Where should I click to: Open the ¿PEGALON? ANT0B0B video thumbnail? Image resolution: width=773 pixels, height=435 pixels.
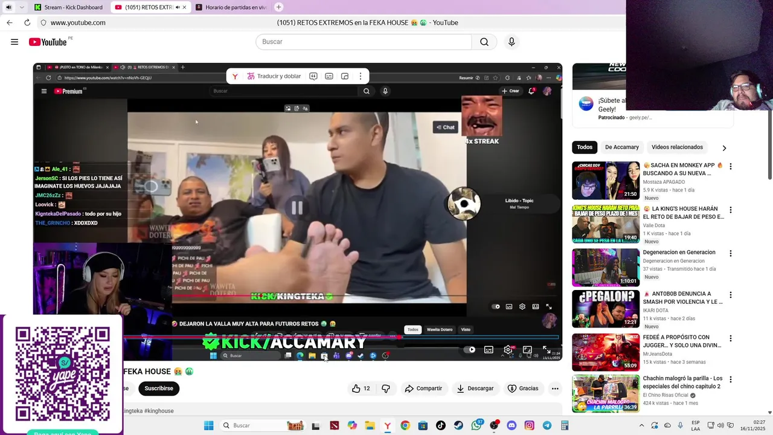(606, 309)
